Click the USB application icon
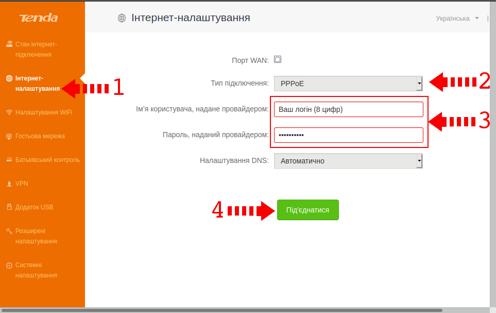The image size is (496, 313). (x=9, y=207)
